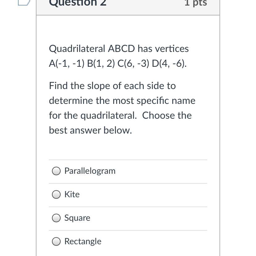Click the line "Quadrilateral ABCD has vertices"

119,49
